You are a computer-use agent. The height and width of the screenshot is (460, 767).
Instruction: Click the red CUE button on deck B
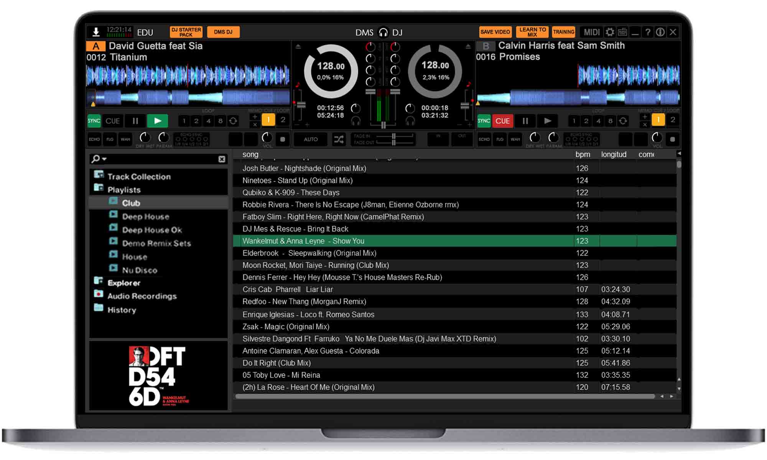coord(502,121)
